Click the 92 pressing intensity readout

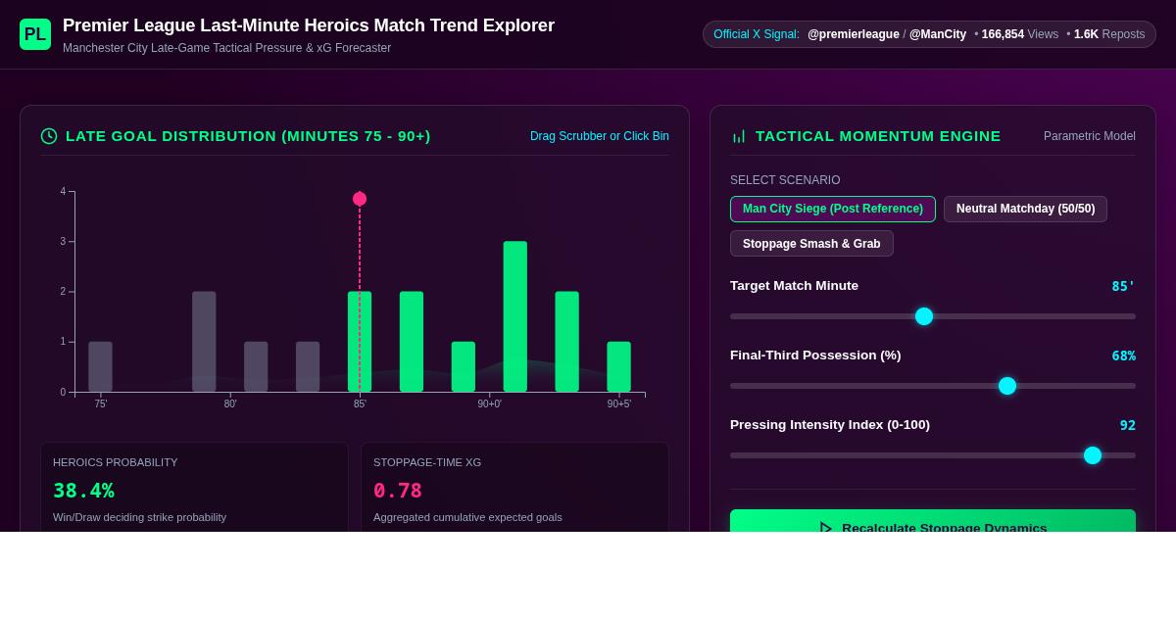click(1128, 425)
